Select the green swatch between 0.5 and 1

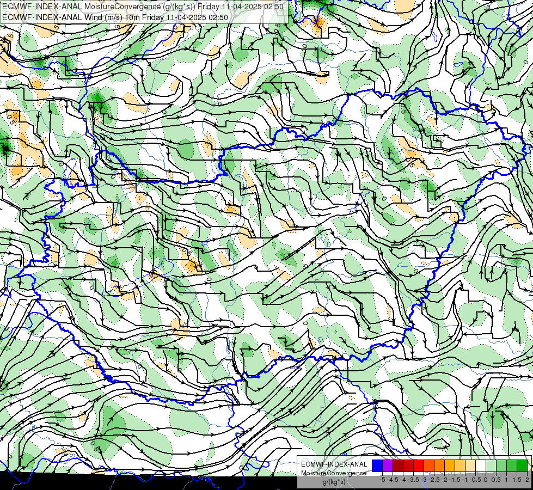501,465
